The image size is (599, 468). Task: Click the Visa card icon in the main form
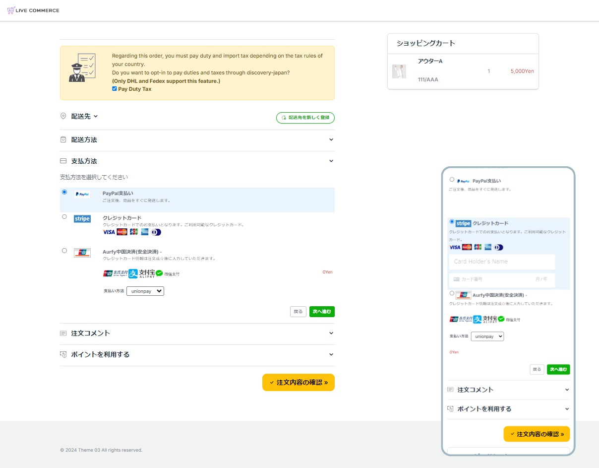coord(109,232)
